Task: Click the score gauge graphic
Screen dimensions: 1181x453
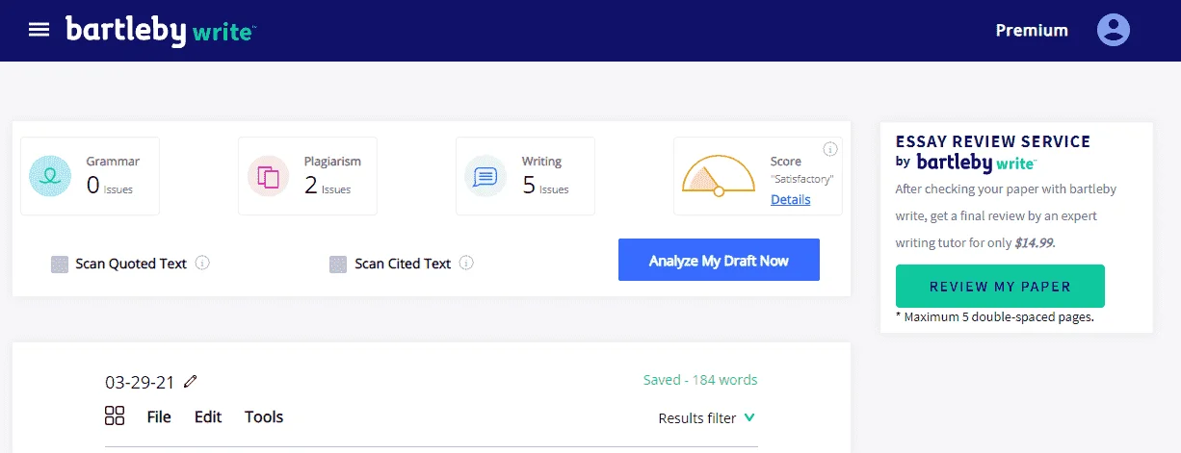Action: [719, 176]
